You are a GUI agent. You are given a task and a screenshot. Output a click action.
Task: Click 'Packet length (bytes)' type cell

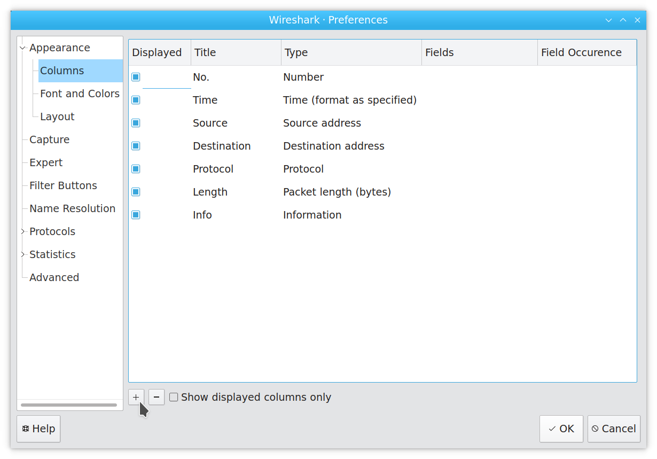351,192
